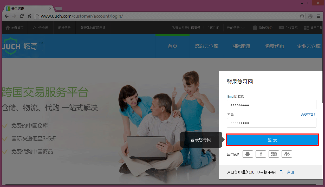Click the browser back arrow
The height and width of the screenshot is (187, 325).
(x=7, y=16)
